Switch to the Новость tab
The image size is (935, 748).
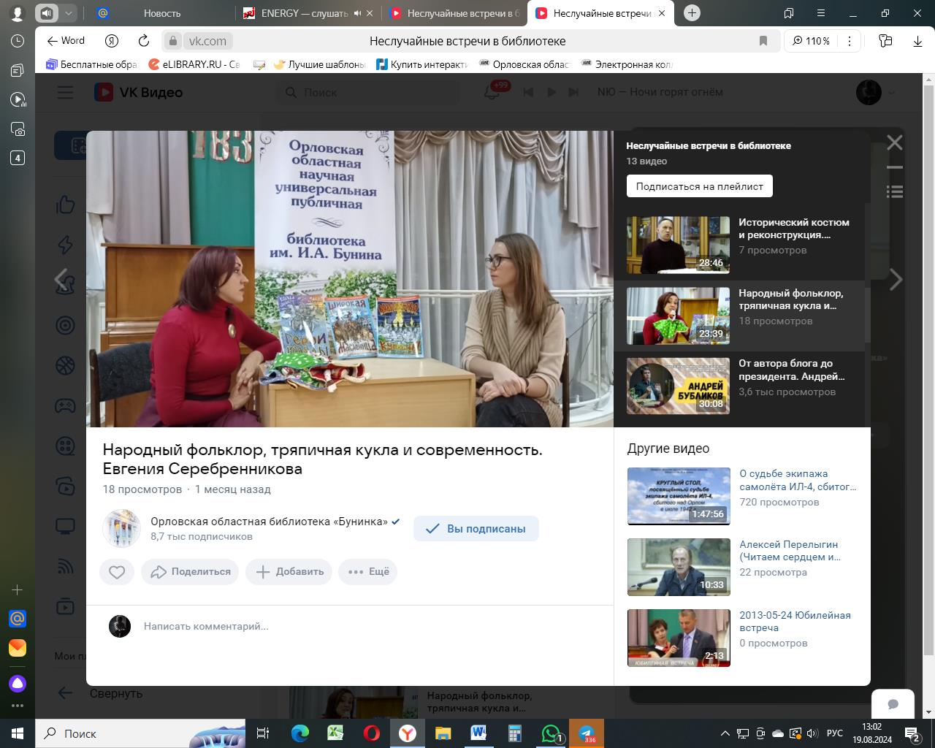point(162,13)
